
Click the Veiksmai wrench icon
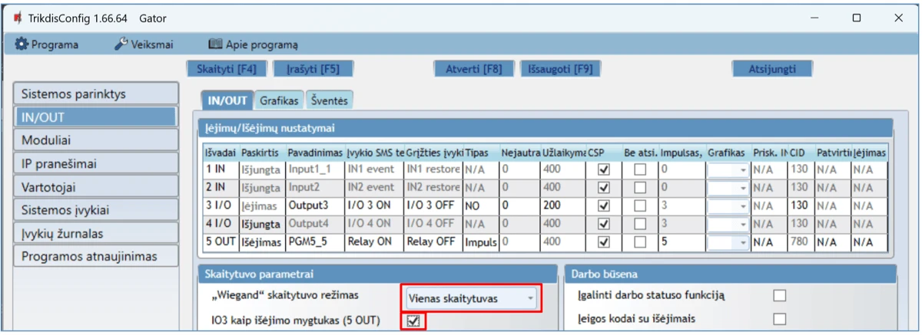click(121, 44)
